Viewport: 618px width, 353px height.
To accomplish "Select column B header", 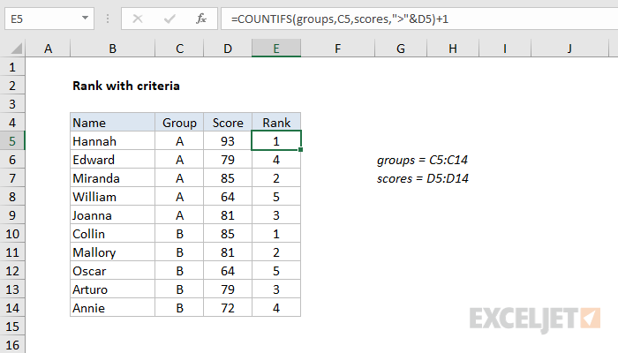I will pos(113,49).
